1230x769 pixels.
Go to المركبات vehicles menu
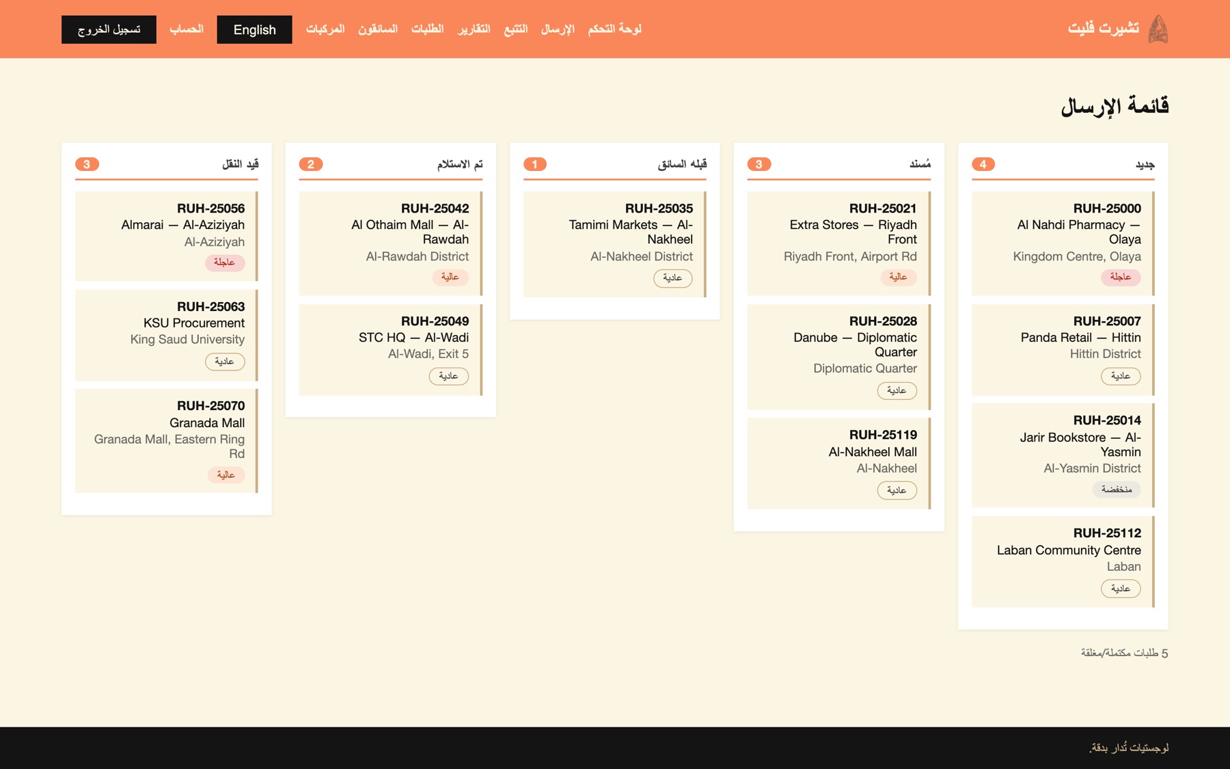point(325,29)
